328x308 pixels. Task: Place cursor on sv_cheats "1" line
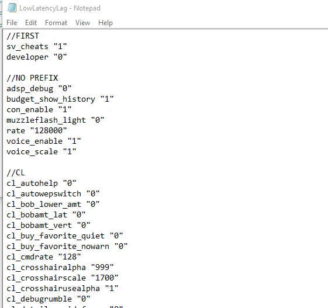click(x=37, y=46)
